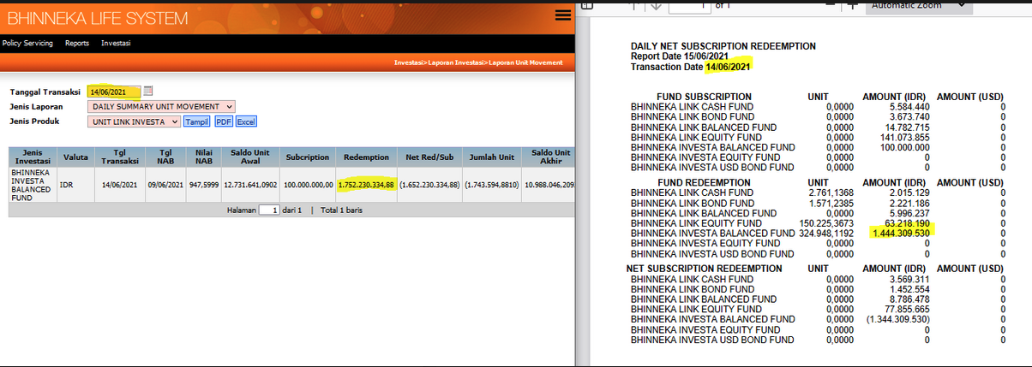The width and height of the screenshot is (1032, 367).
Task: Open the Reports menu
Action: tap(76, 43)
